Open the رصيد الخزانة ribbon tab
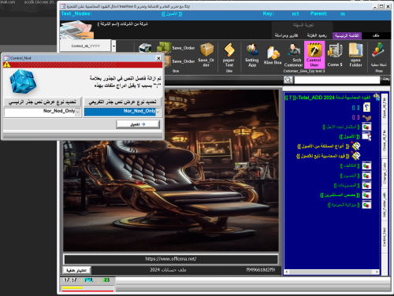The width and height of the screenshot is (394, 296). [x=317, y=35]
